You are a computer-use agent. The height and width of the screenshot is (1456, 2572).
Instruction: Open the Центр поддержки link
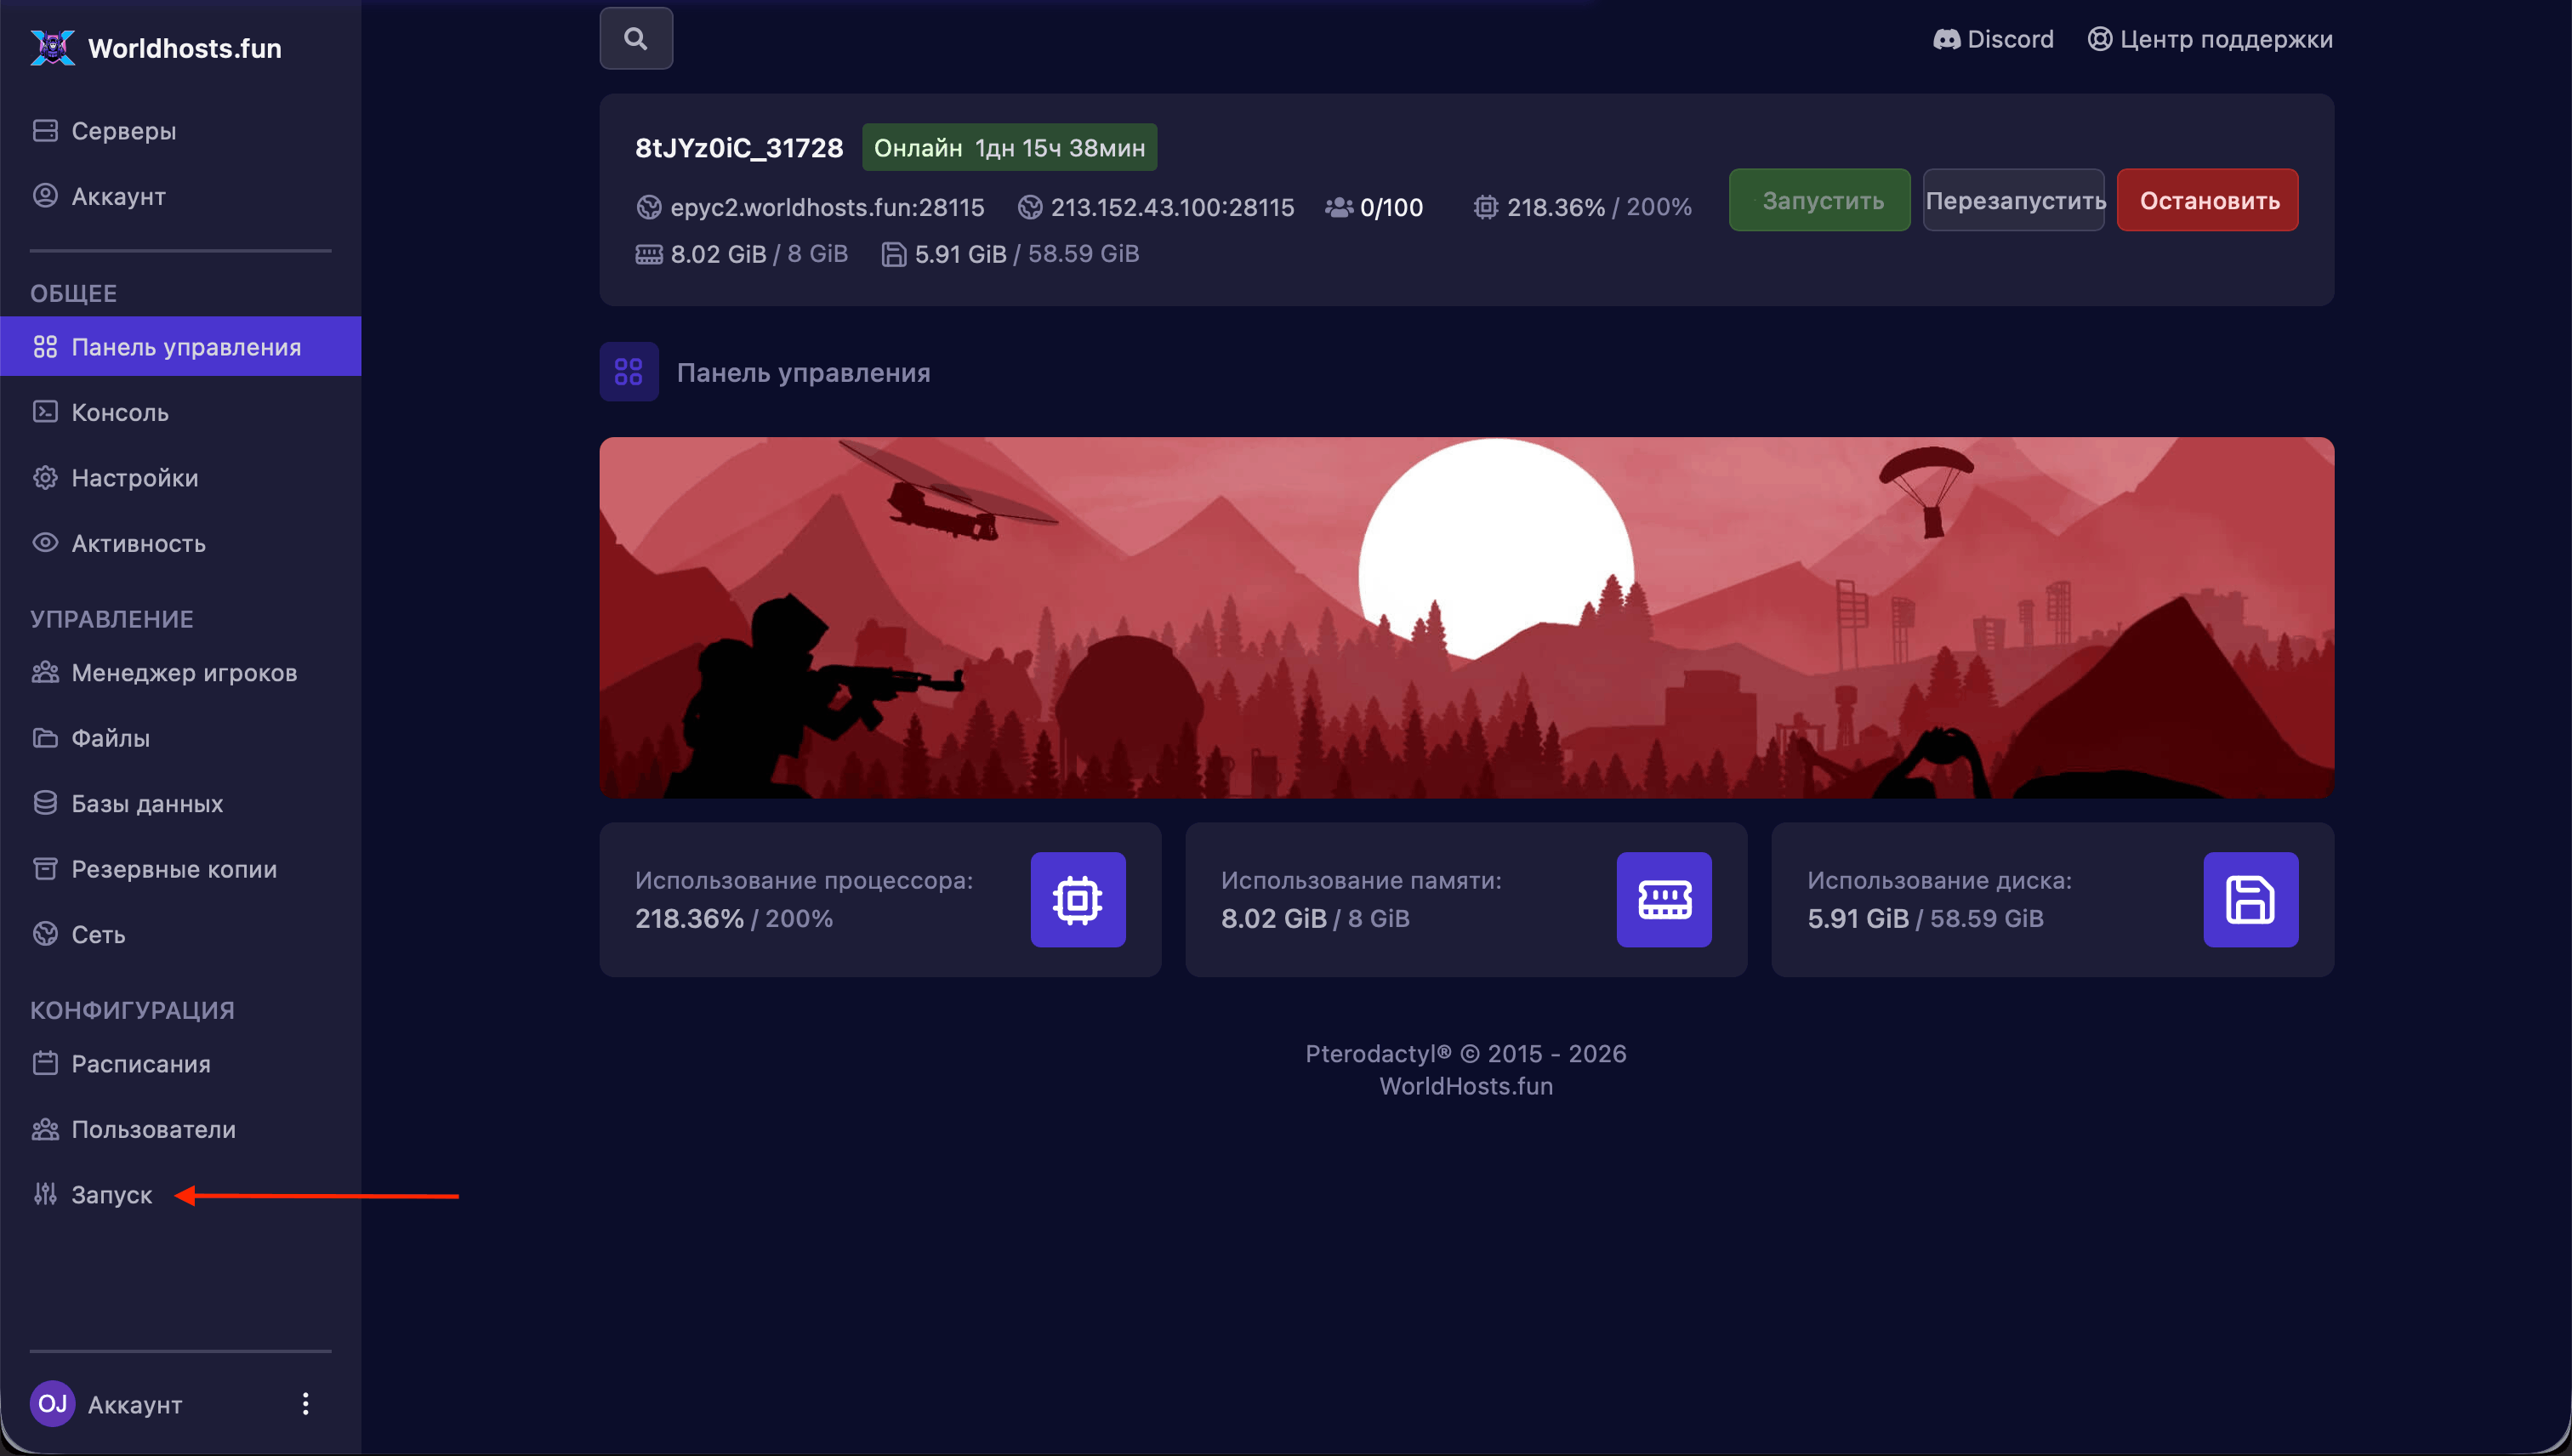2210,39
